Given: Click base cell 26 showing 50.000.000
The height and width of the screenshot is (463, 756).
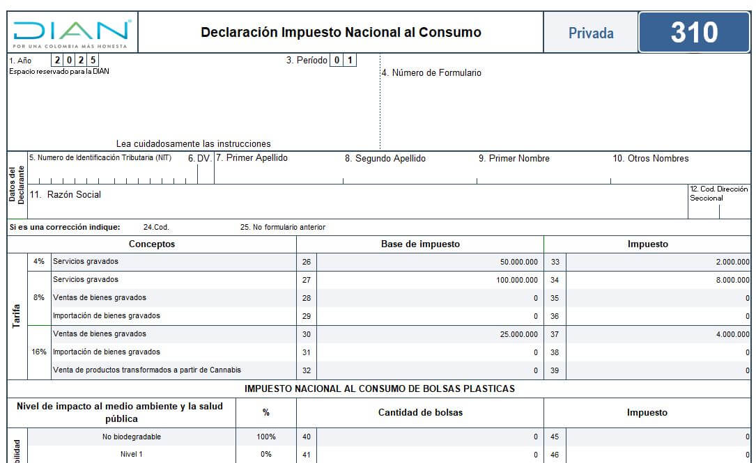Looking at the screenshot, I should point(430,262).
